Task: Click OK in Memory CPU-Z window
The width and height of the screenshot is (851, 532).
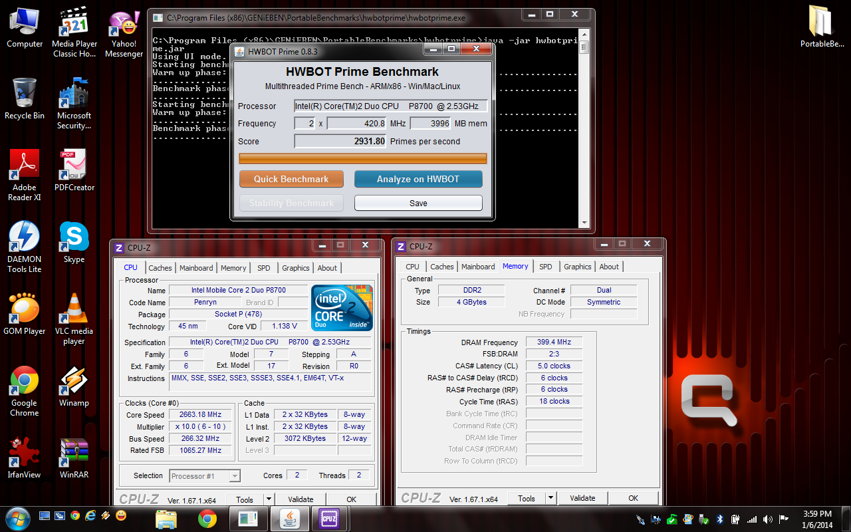Action: coord(634,498)
